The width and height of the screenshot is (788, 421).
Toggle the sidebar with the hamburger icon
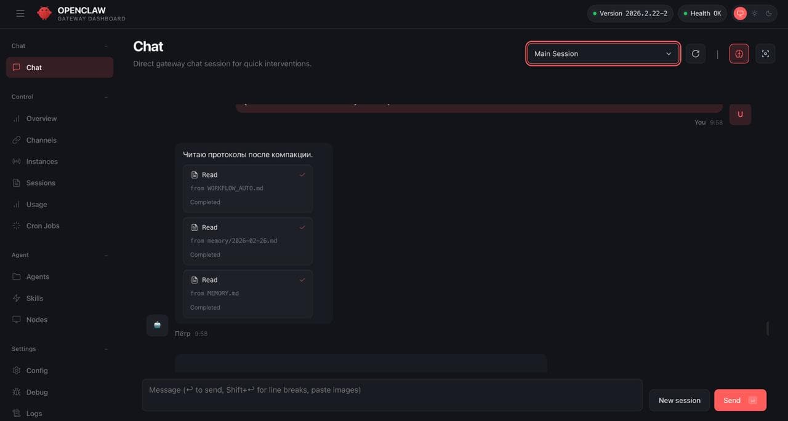20,13
